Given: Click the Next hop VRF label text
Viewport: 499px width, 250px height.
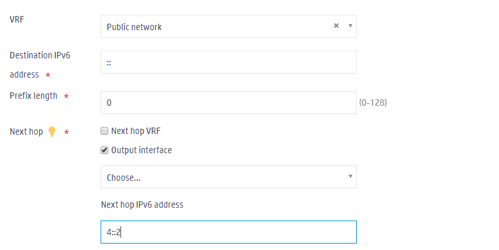Looking at the screenshot, I should pyautogui.click(x=136, y=131).
